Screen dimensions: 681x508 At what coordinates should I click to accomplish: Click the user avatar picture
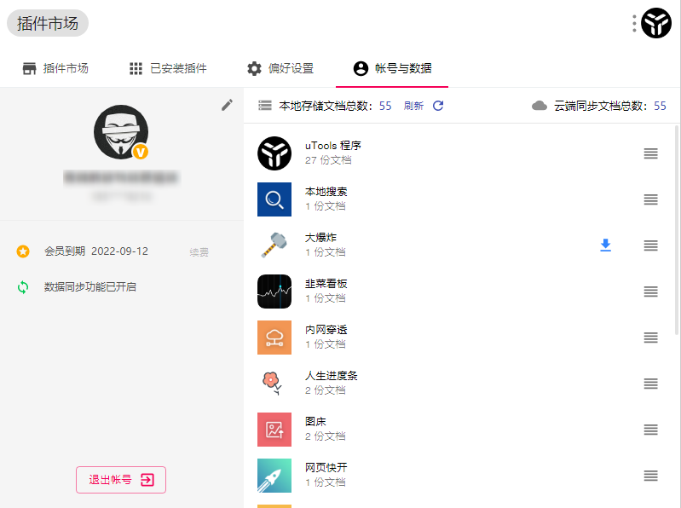121,132
